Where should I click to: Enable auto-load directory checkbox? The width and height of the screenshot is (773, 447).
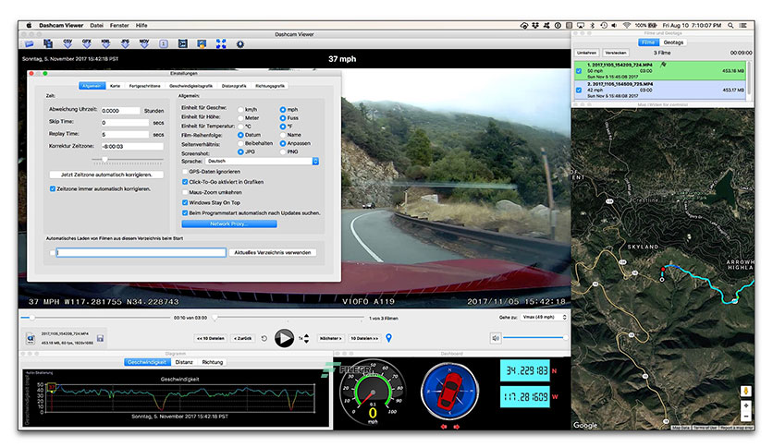[x=53, y=252]
